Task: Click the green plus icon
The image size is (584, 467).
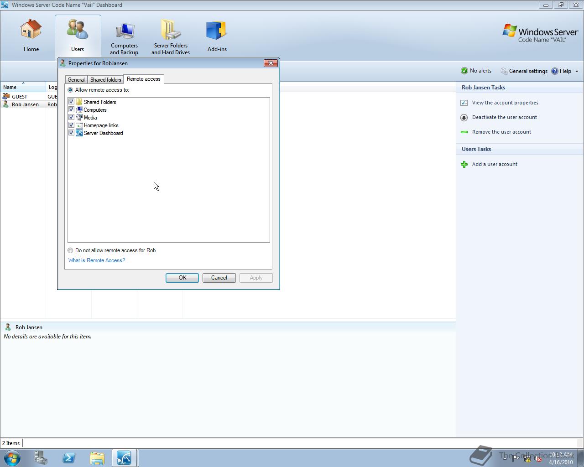Action: point(464,164)
